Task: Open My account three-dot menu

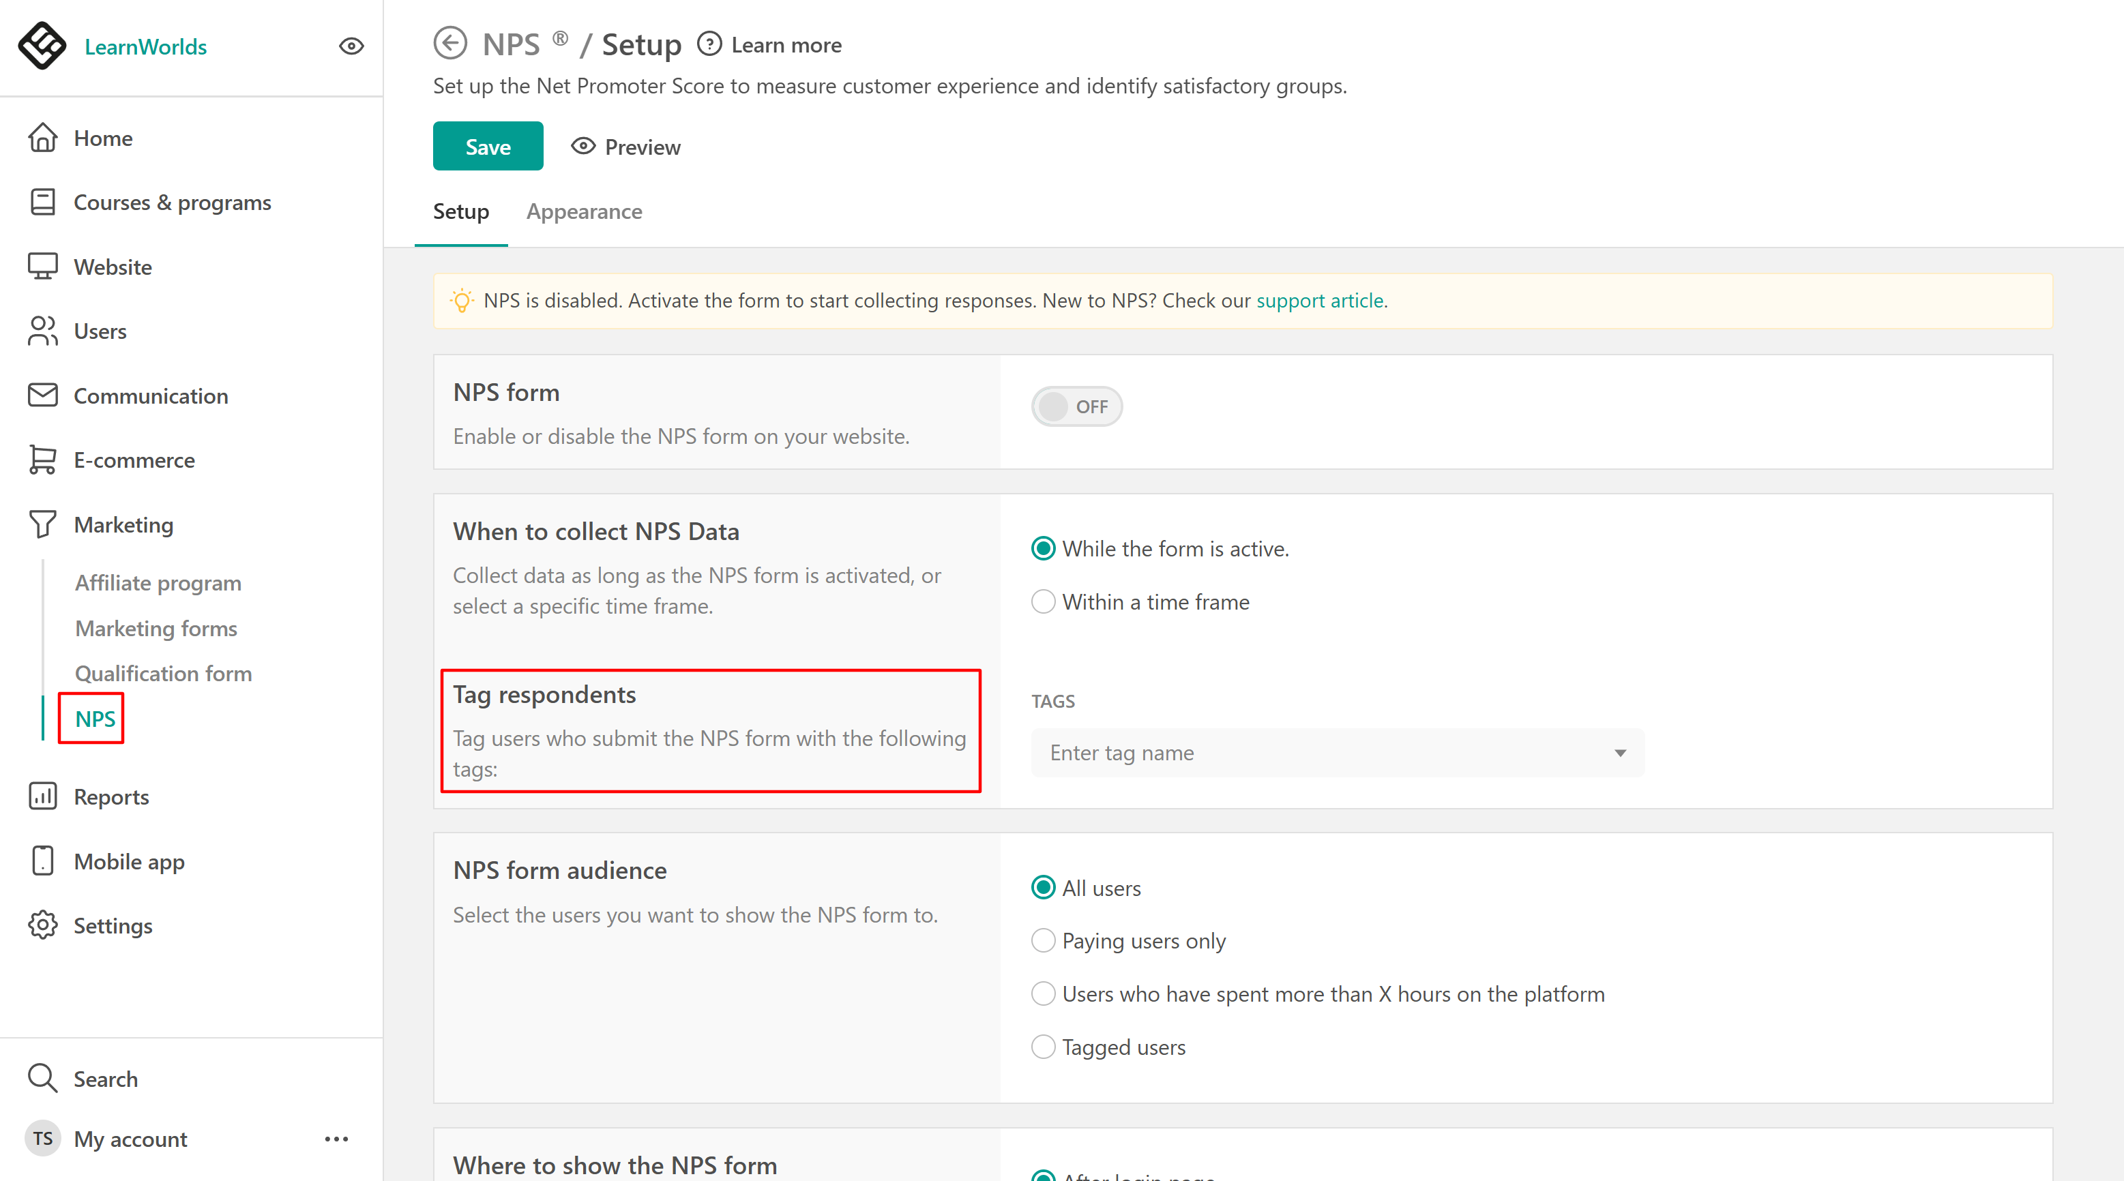Action: (x=336, y=1139)
